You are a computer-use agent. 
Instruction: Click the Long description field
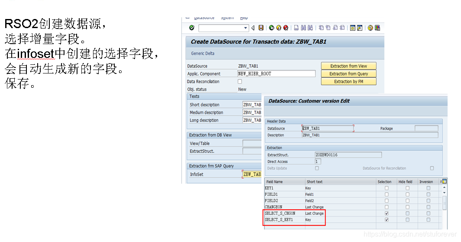click(x=252, y=120)
